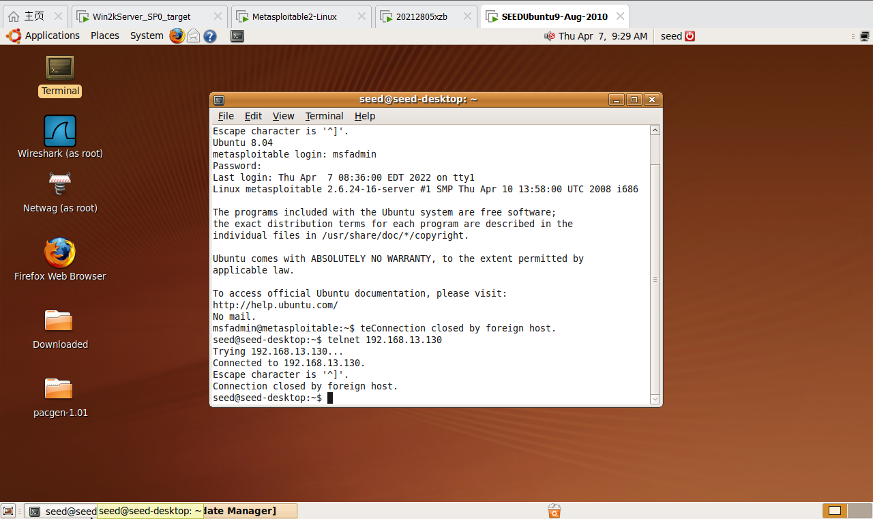
Task: Launch terminal from the top panel icon
Action: click(237, 36)
